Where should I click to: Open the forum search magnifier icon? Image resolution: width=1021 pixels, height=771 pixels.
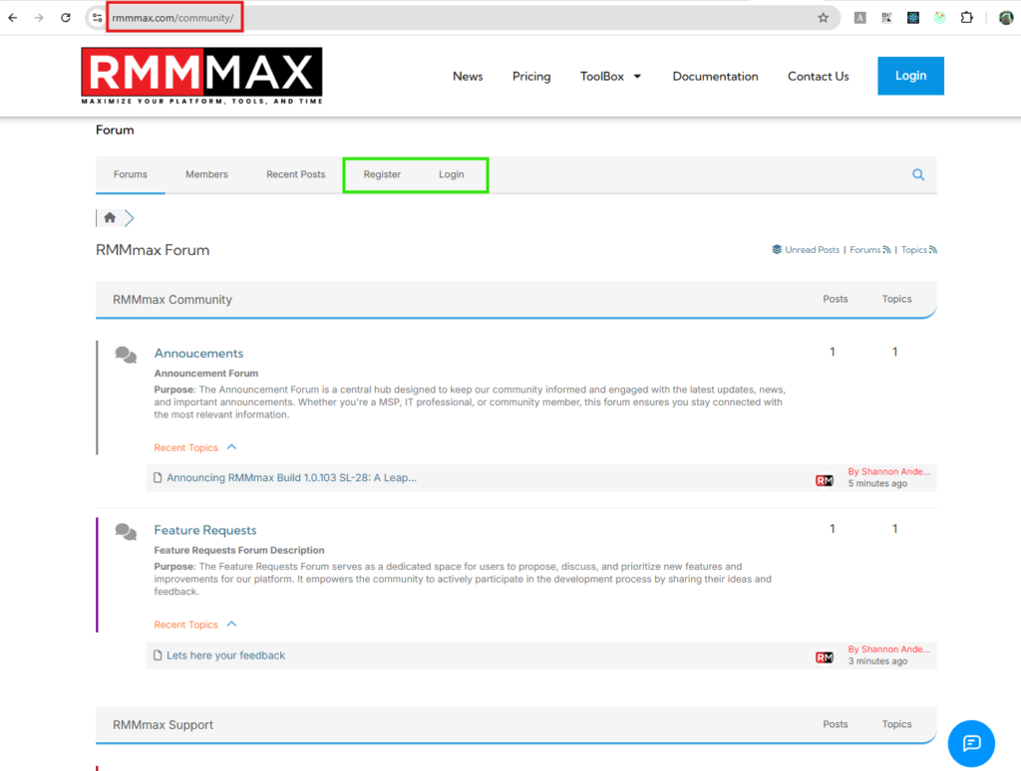pyautogui.click(x=918, y=174)
